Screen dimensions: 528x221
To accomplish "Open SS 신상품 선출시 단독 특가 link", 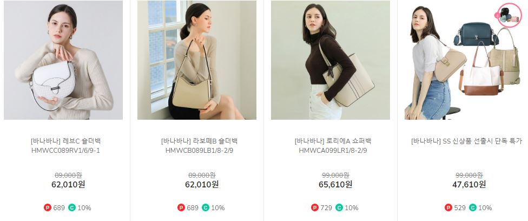I will point(467,141).
